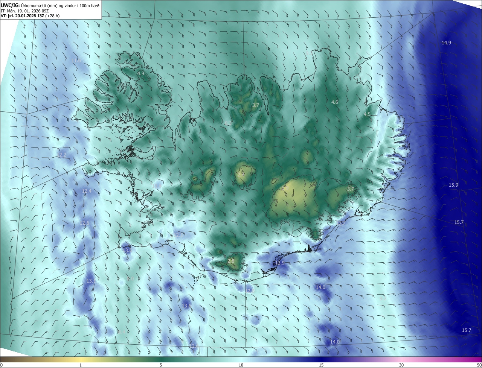This screenshot has width=482, height=368.
Task: Click the 2.4 value on the central glacier
Action: point(241,175)
